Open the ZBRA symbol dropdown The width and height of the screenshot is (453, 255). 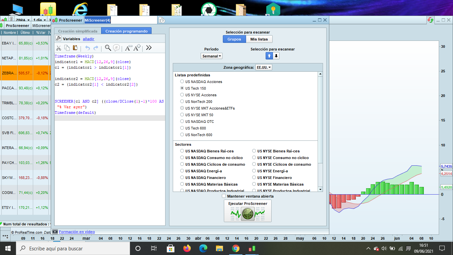tap(23, 20)
